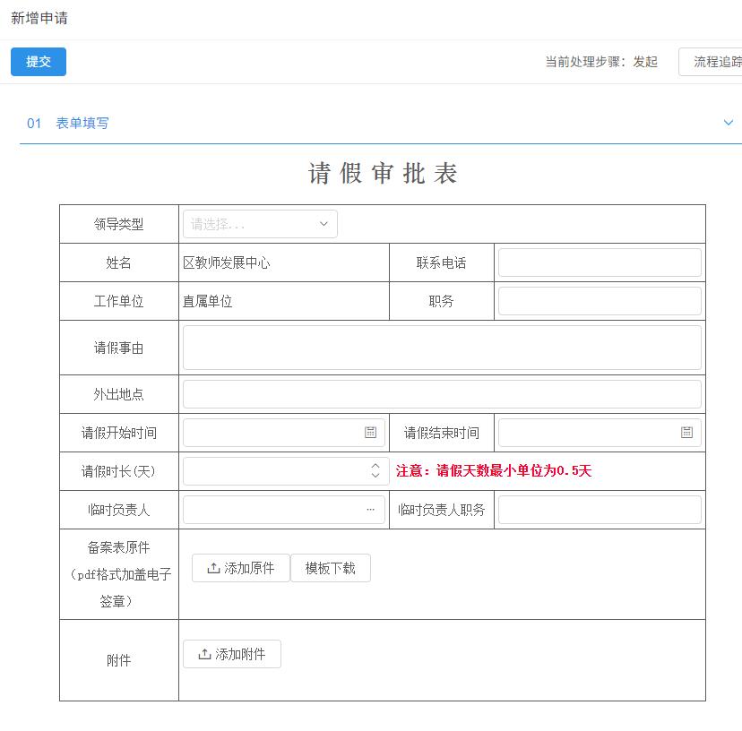Decrease 请假时长 with the down arrow
The height and width of the screenshot is (731, 742).
point(375,475)
